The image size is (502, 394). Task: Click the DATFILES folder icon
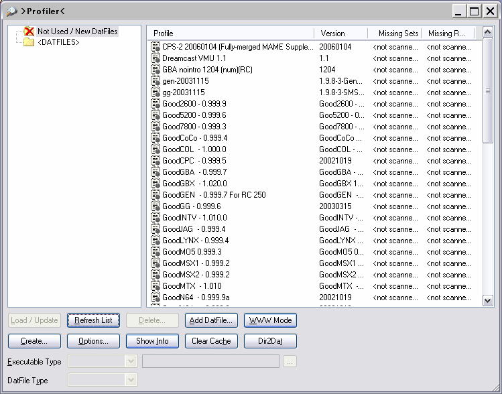coord(29,42)
